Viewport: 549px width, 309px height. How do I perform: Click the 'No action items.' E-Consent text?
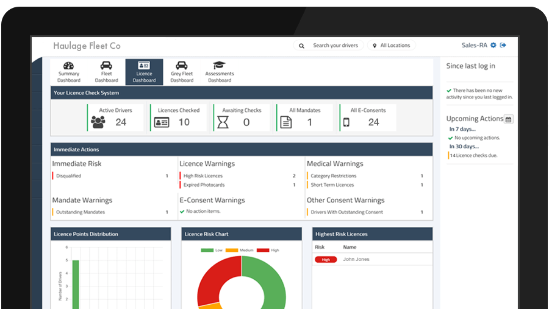pos(203,211)
